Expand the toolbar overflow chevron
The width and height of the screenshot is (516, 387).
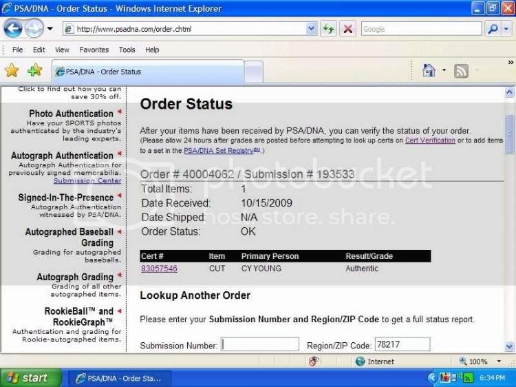click(x=510, y=62)
